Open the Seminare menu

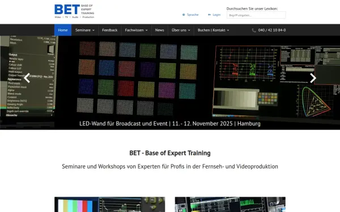(x=83, y=30)
